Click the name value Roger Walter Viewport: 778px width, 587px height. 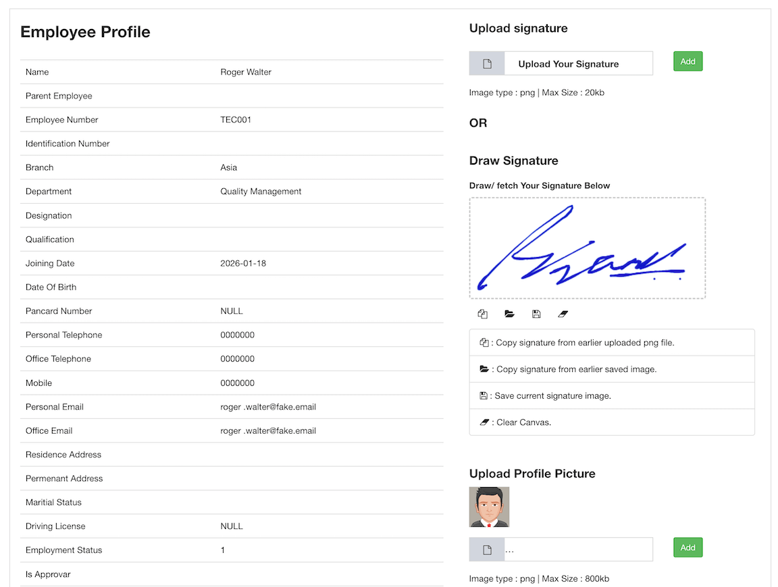point(246,72)
